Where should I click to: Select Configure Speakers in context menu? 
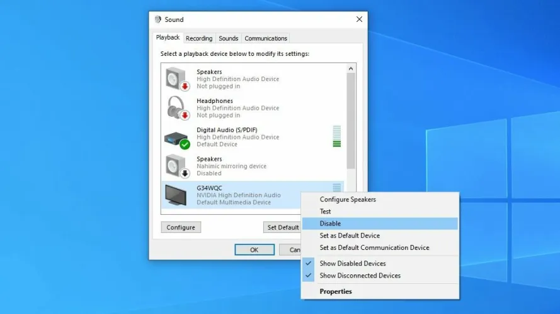pyautogui.click(x=348, y=200)
